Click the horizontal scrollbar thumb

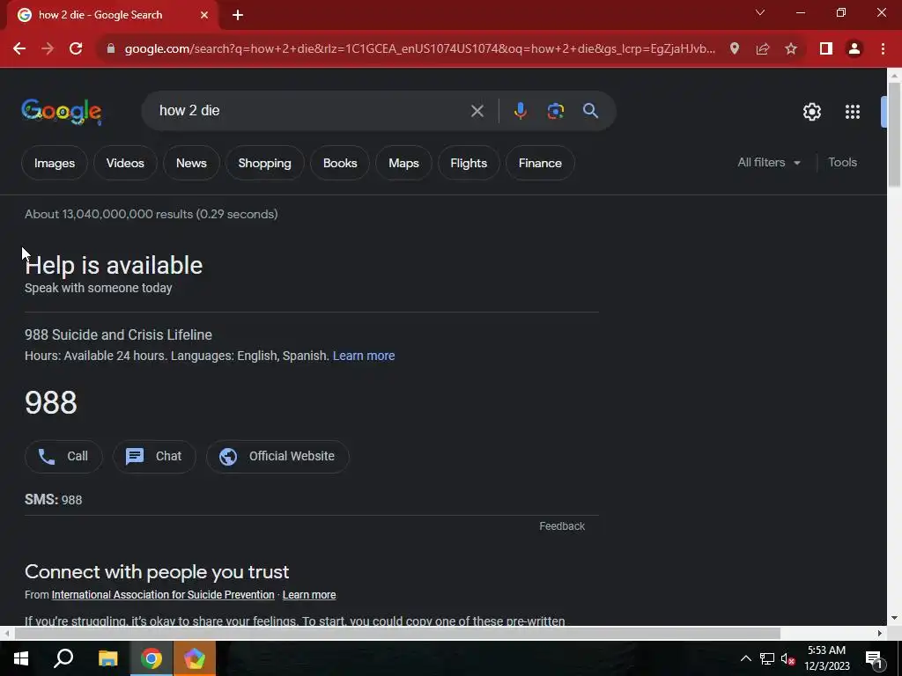[x=397, y=634]
